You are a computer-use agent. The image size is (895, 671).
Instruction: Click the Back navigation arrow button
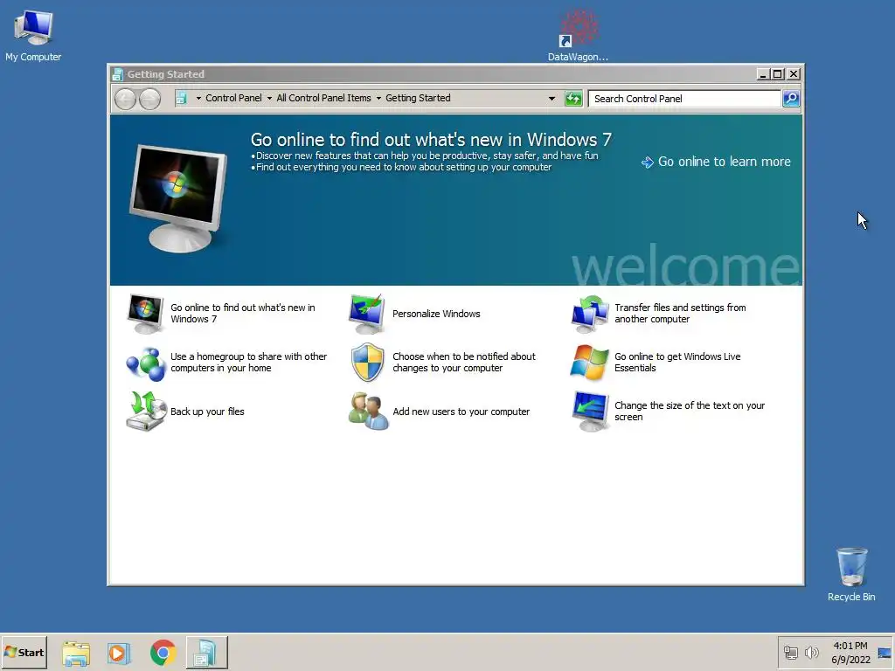[x=125, y=99]
